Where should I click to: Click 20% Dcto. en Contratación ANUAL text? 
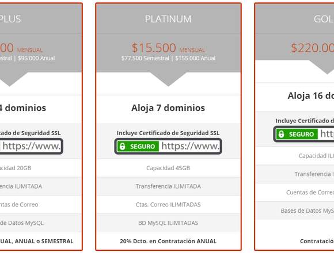point(168,241)
